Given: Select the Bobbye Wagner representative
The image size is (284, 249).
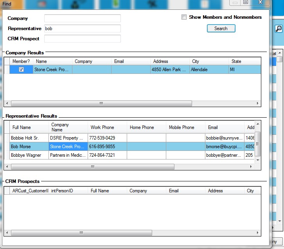Looking at the screenshot, I should coord(29,155).
